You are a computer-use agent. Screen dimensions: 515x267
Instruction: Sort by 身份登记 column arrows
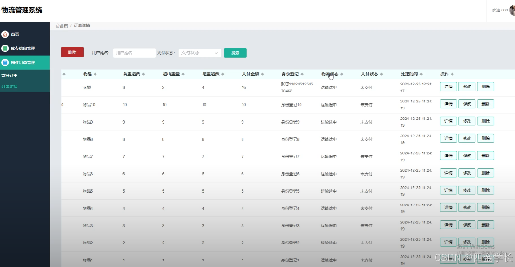click(x=302, y=74)
